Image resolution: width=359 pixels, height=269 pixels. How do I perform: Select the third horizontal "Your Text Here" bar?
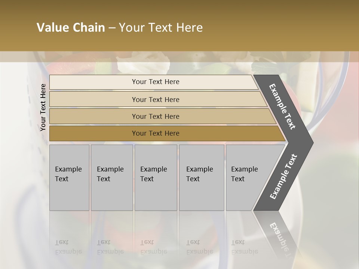pos(155,116)
